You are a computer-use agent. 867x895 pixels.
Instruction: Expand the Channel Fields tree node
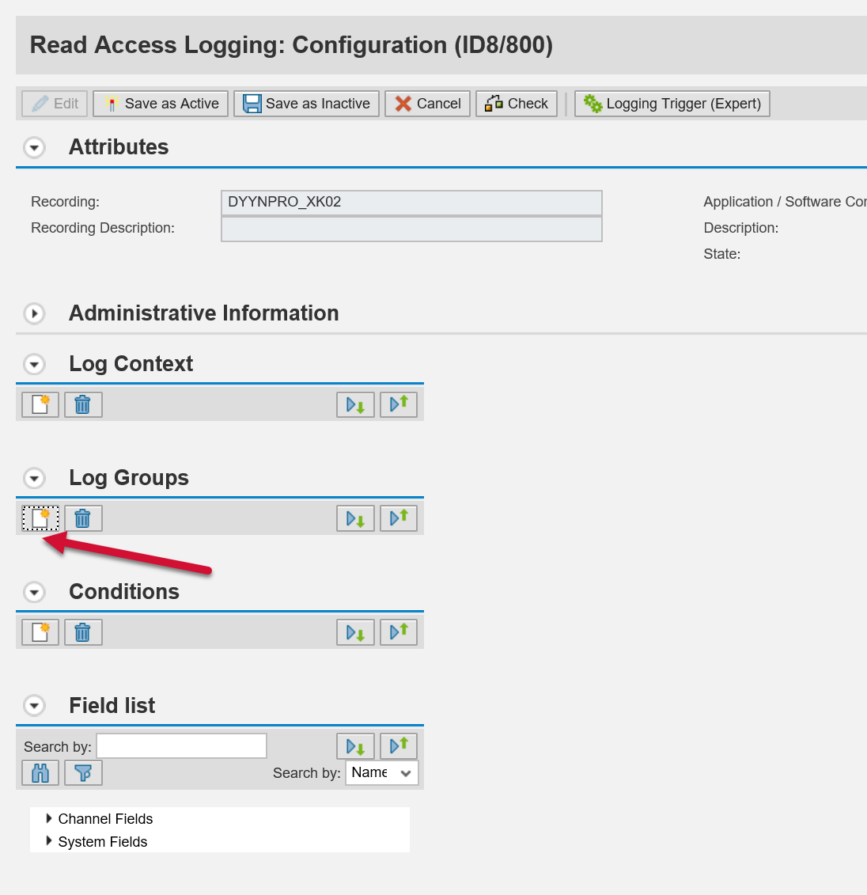[49, 818]
